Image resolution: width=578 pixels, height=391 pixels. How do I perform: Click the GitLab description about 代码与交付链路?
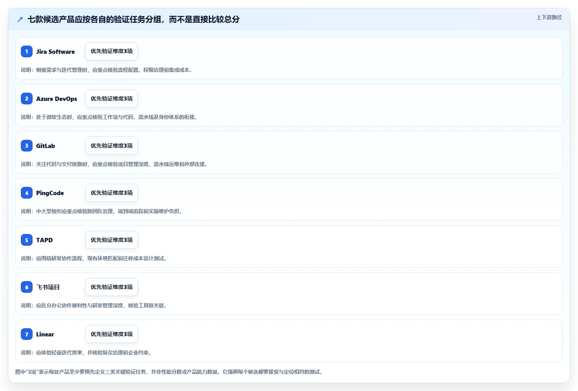pos(114,164)
